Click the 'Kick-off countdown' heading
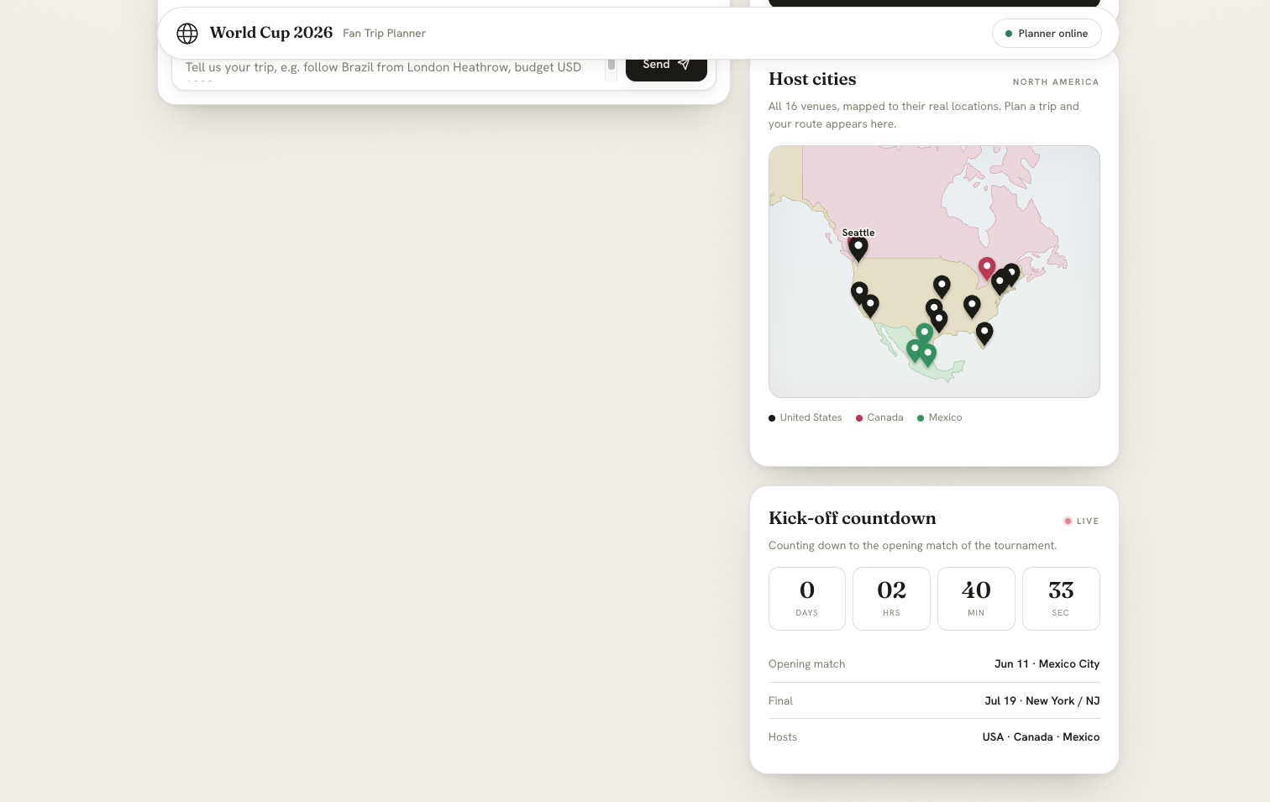 pos(852,518)
